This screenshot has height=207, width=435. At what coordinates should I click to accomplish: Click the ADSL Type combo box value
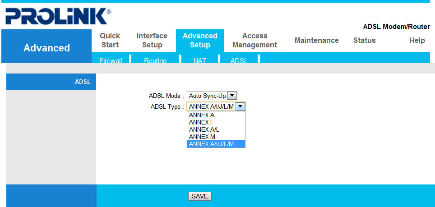[216, 106]
